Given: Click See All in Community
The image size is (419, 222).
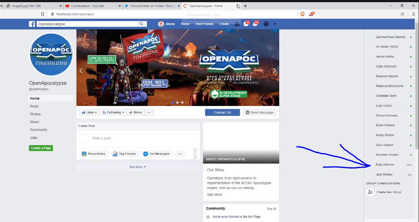Looking at the screenshot, I should (x=272, y=209).
